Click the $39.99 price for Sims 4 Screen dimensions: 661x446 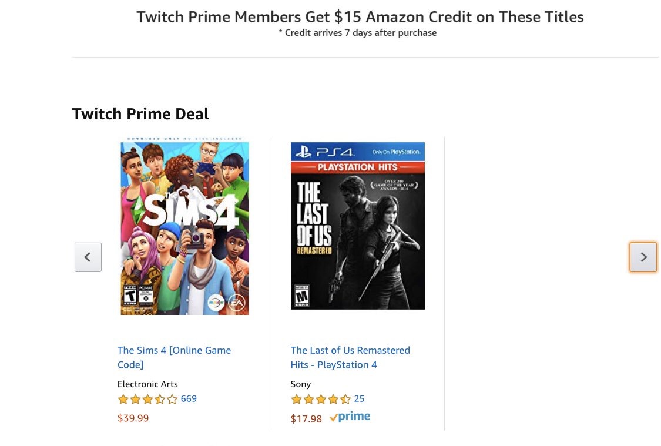133,418
